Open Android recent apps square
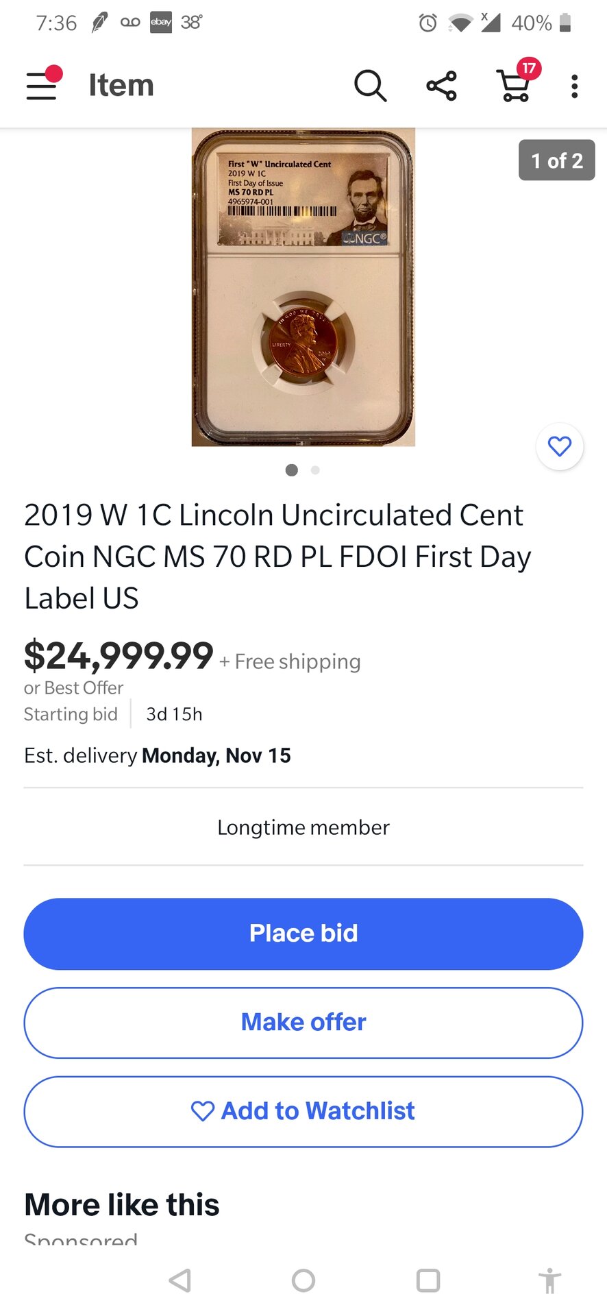The width and height of the screenshot is (607, 1316). click(428, 1280)
